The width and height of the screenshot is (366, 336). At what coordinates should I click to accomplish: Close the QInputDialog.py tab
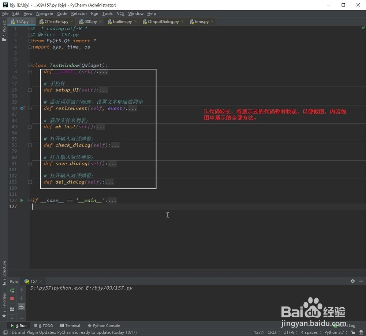(x=182, y=22)
